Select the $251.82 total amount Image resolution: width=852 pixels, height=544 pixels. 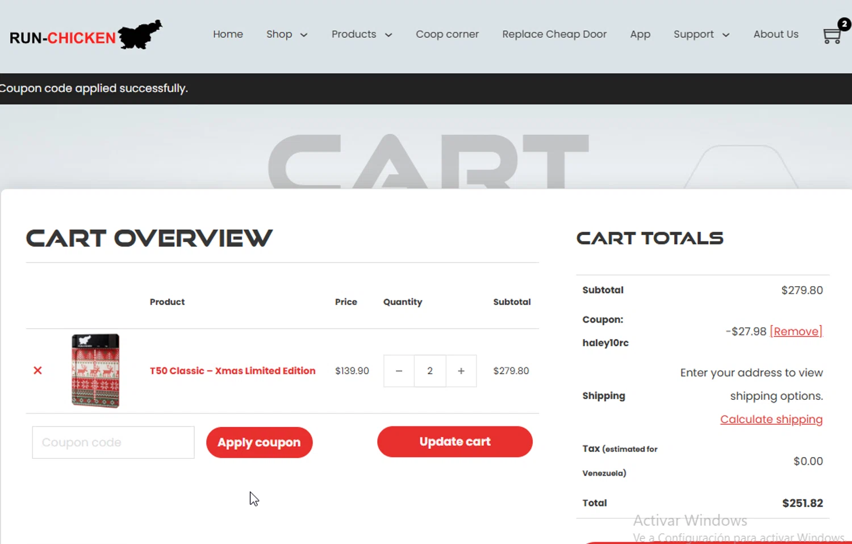point(803,503)
